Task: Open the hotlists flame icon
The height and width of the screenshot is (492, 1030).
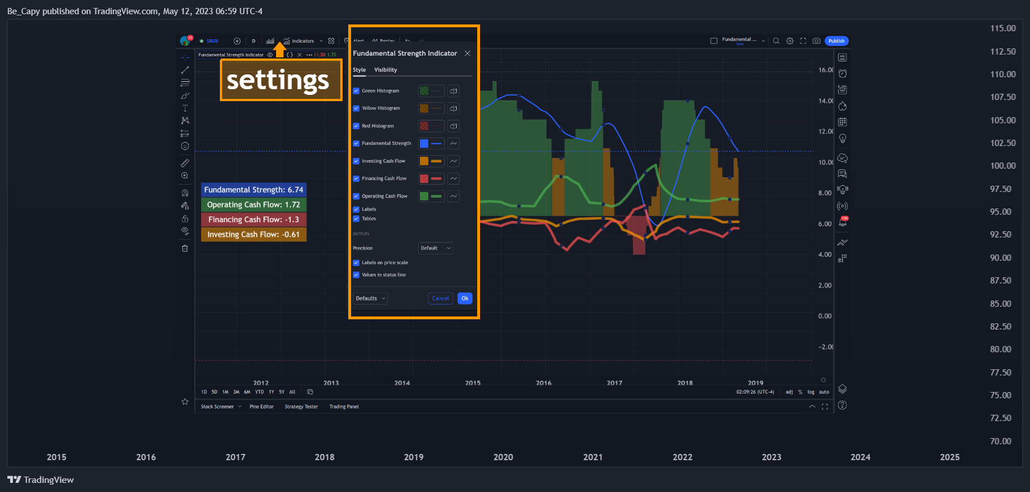Action: click(843, 106)
